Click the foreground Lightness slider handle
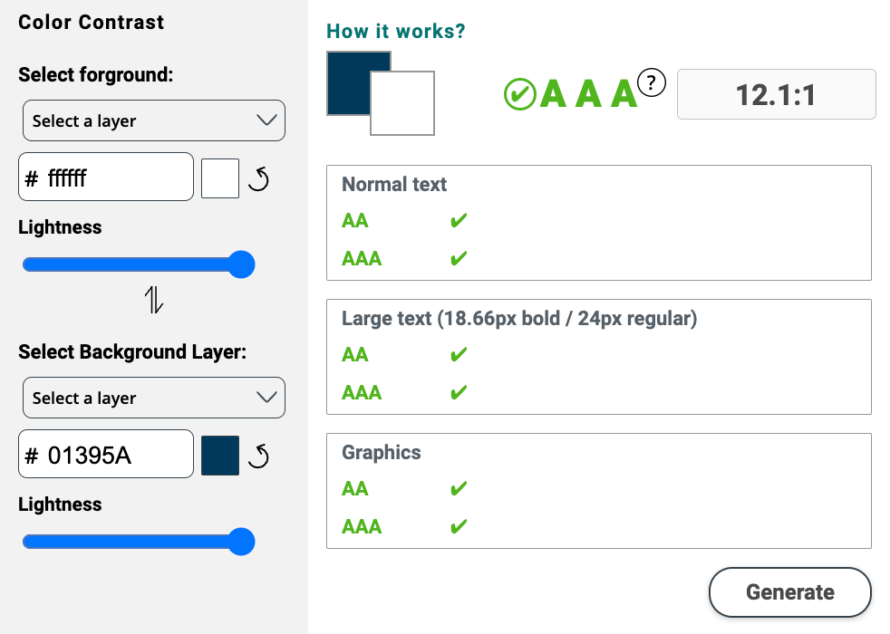 pos(241,264)
